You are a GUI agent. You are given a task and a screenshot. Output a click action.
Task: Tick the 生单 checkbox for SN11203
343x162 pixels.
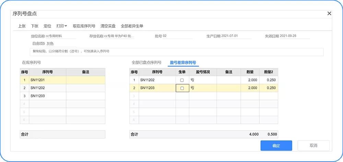[182, 88]
